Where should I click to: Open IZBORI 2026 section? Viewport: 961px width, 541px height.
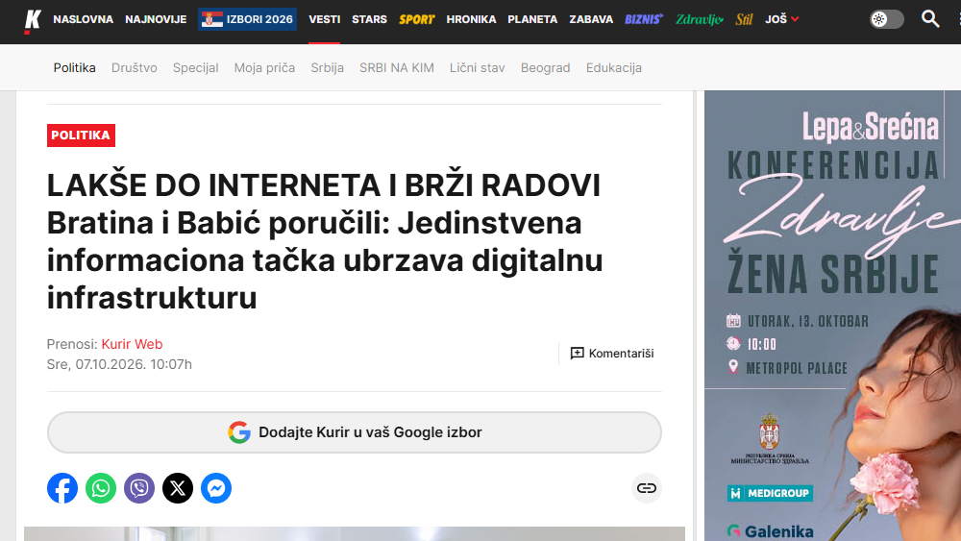point(248,19)
